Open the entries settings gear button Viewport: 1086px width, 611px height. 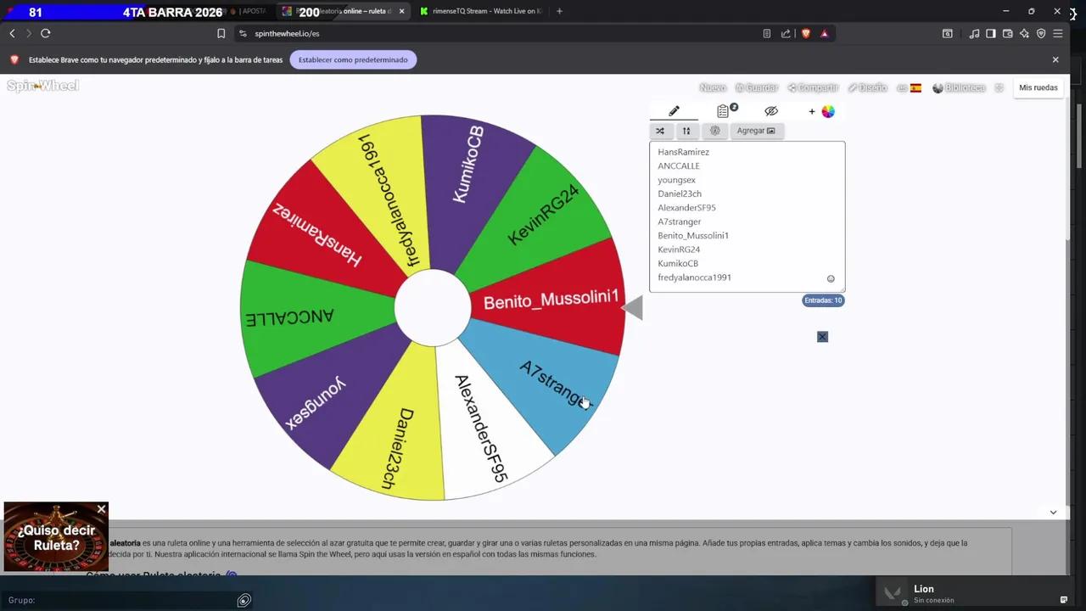pyautogui.click(x=714, y=131)
